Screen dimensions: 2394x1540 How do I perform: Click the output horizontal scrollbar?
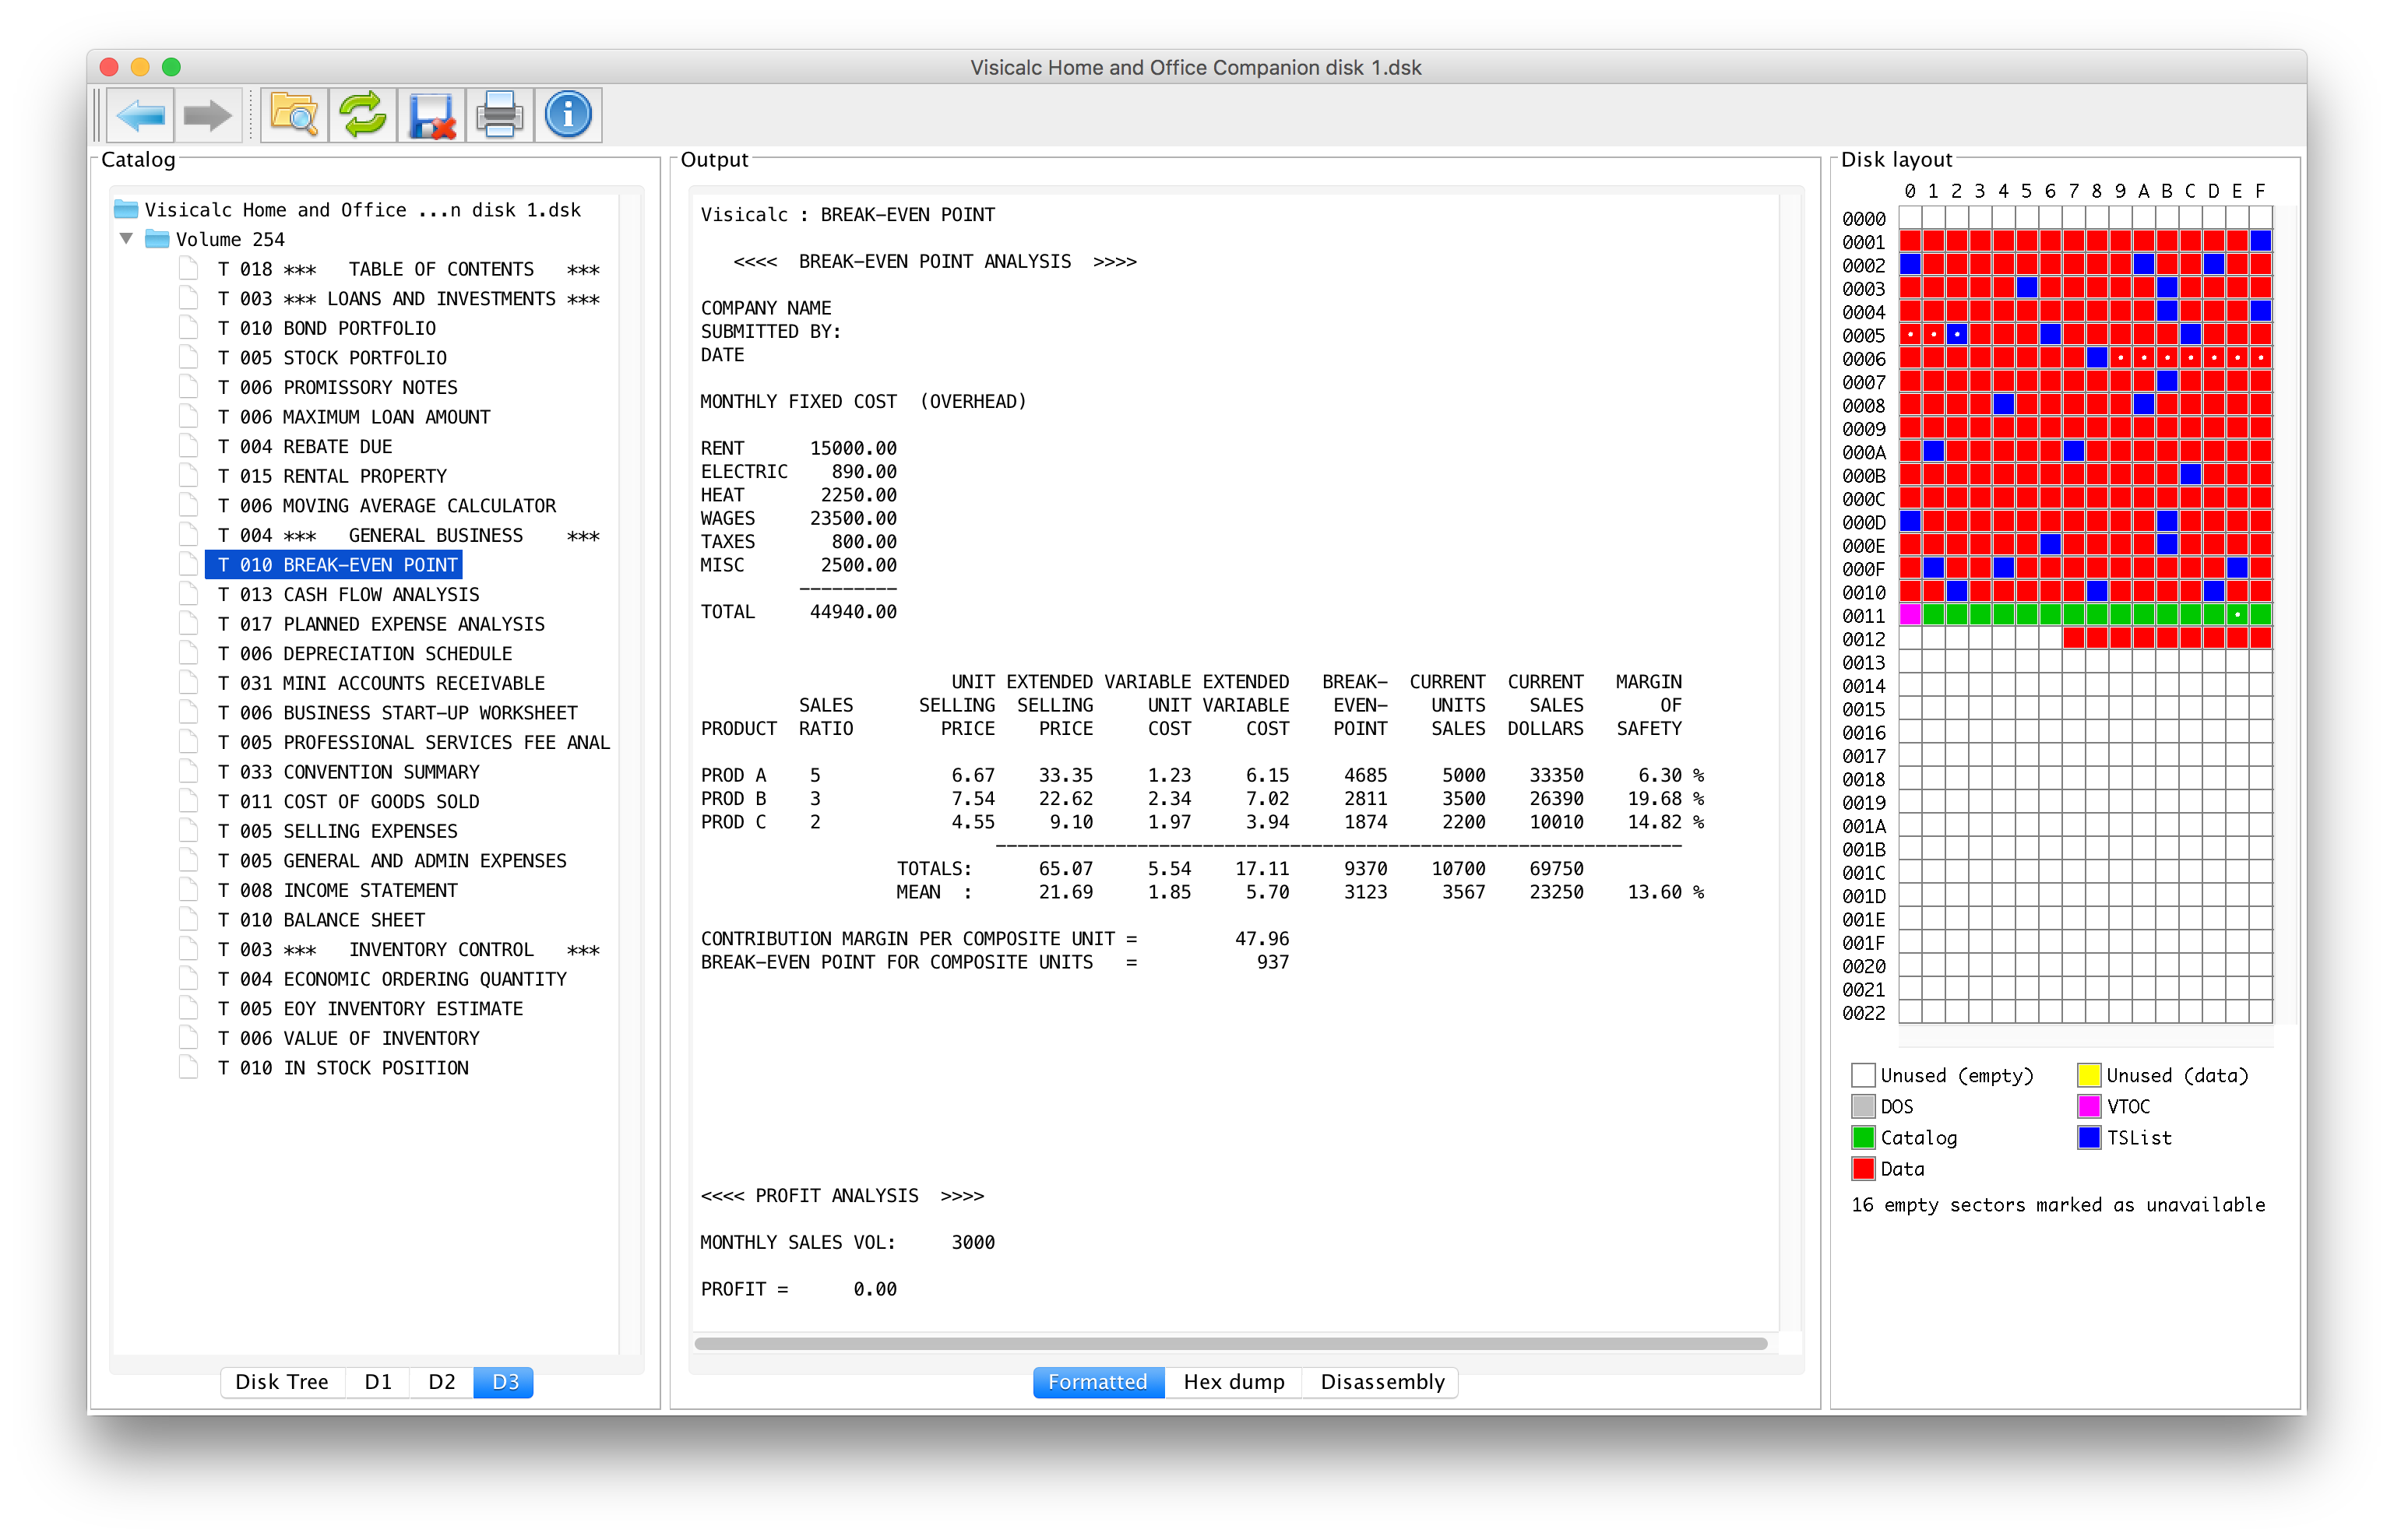1230,1343
